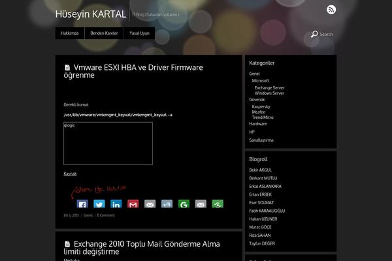The height and width of the screenshot is (261, 392).
Task: Visit Hakan UZUNER blogroll link
Action: click(x=263, y=219)
